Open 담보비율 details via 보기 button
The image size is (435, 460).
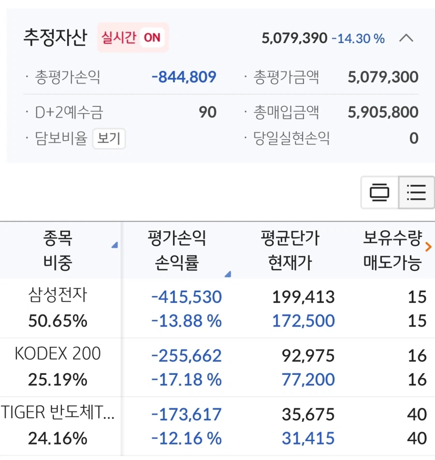pos(109,139)
